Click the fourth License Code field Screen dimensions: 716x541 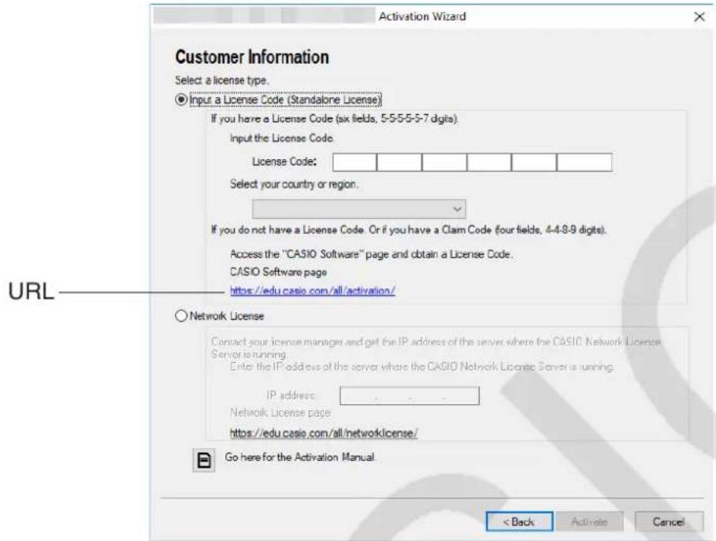489,162
